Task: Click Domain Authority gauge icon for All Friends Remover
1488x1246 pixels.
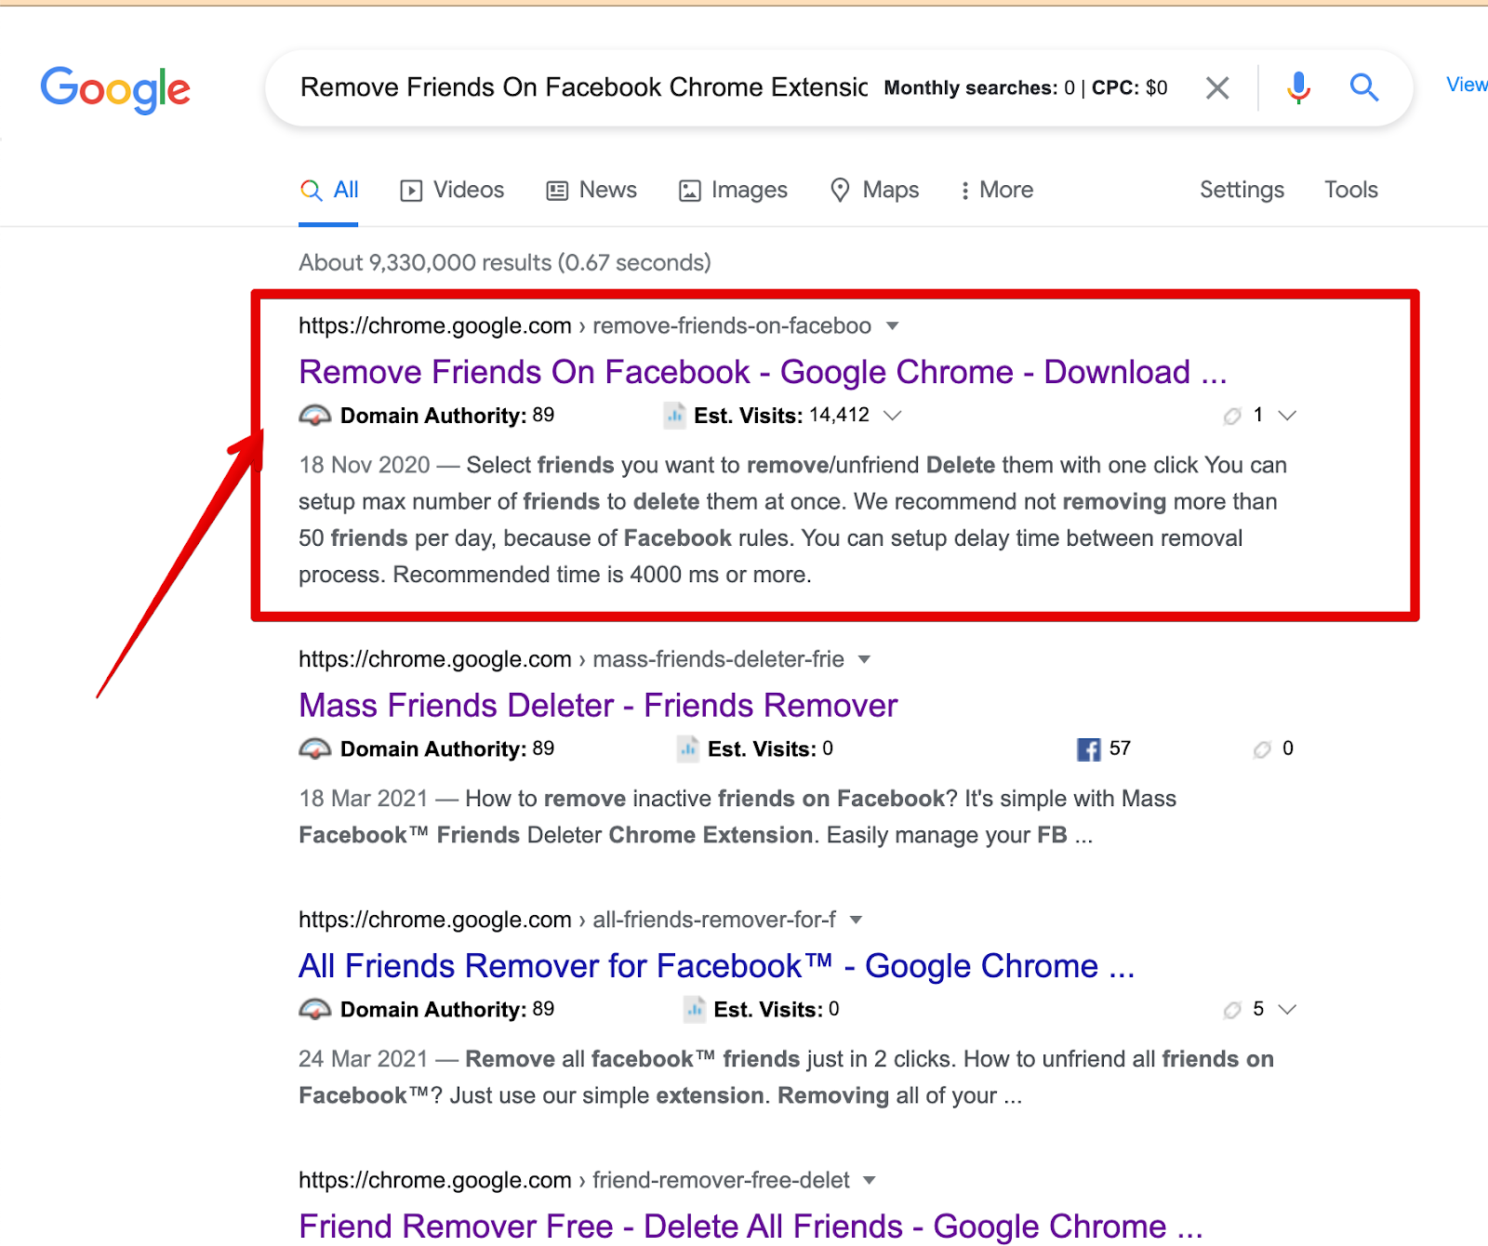Action: (315, 1009)
